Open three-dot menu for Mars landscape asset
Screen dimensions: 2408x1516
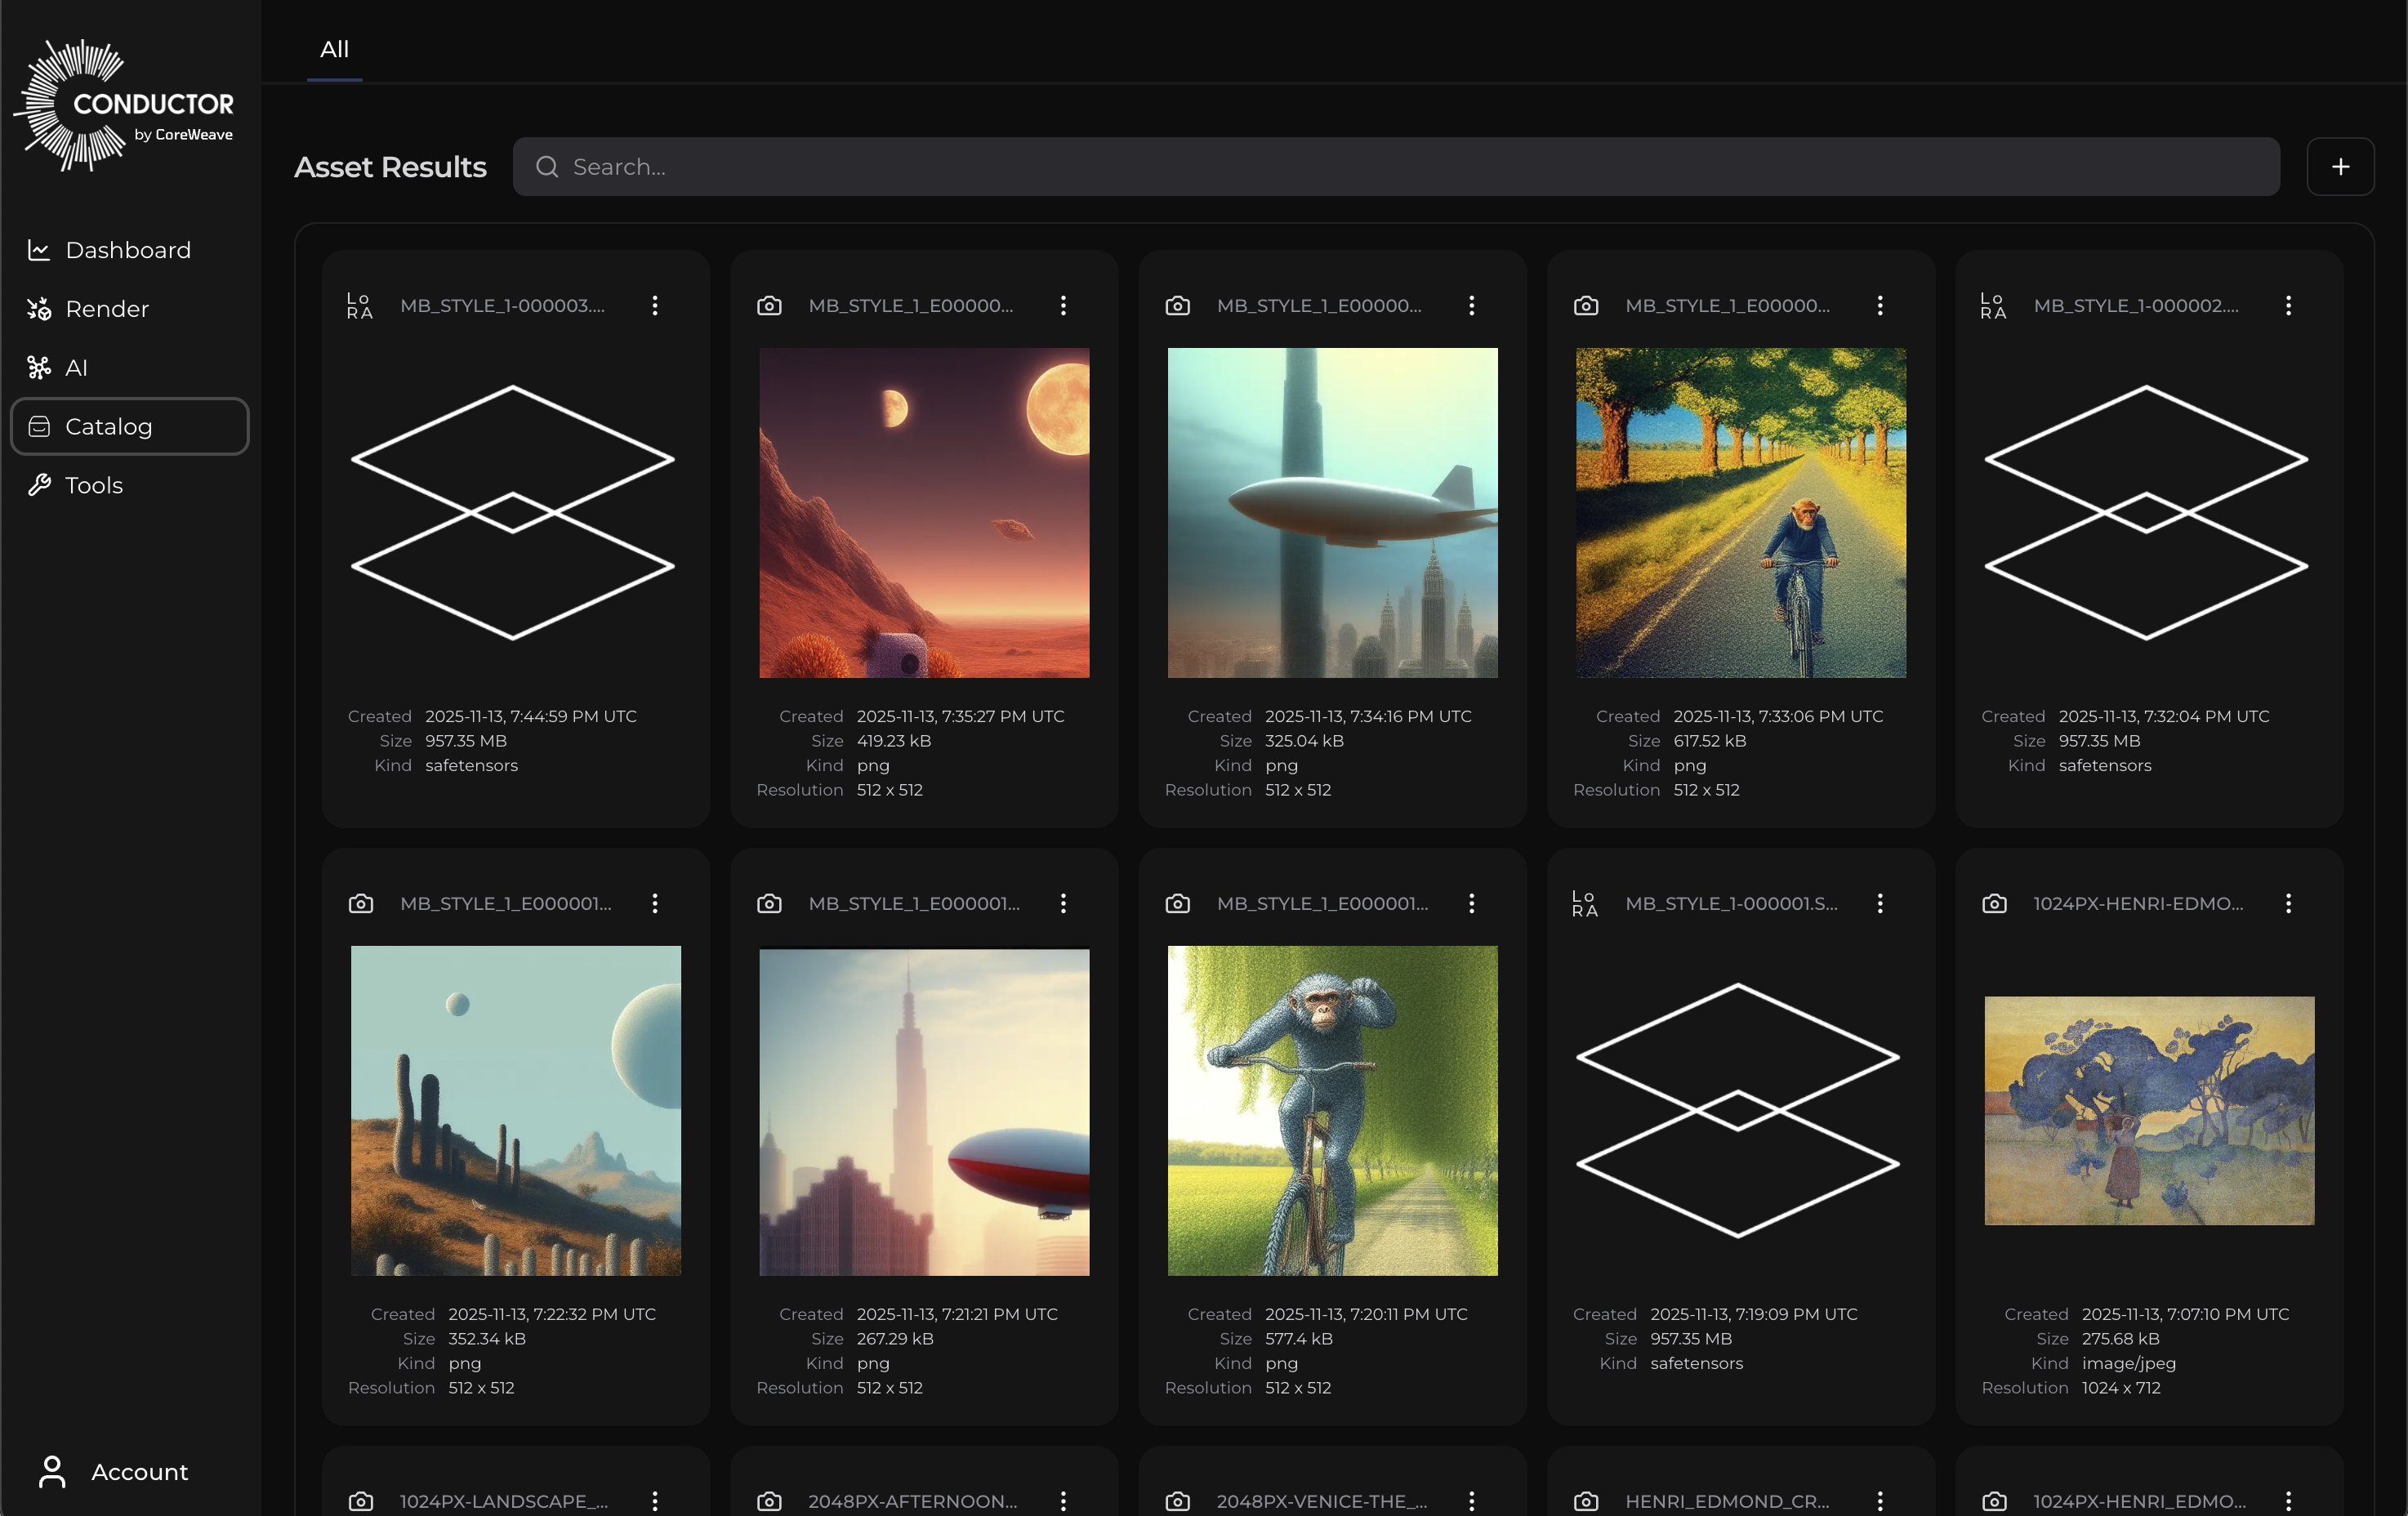pyautogui.click(x=1063, y=306)
